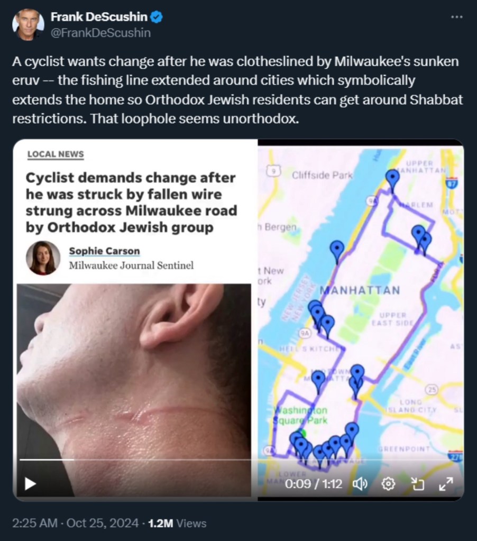Mute the video with speaker icon
This screenshot has width=477, height=541.
click(x=360, y=484)
